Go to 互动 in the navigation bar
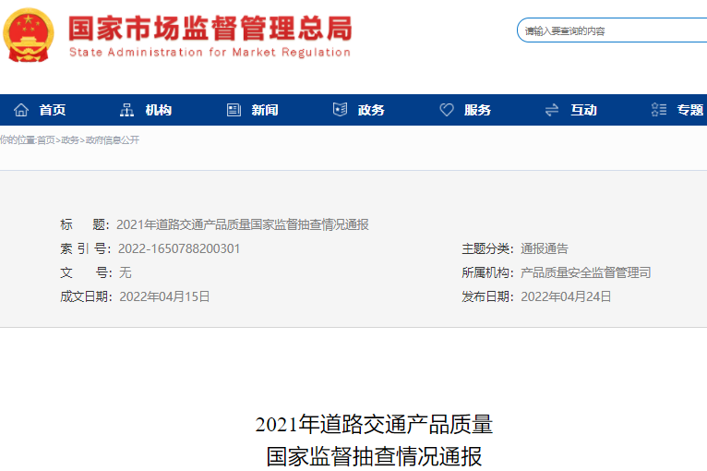This screenshot has height=471, width=707. click(x=583, y=110)
